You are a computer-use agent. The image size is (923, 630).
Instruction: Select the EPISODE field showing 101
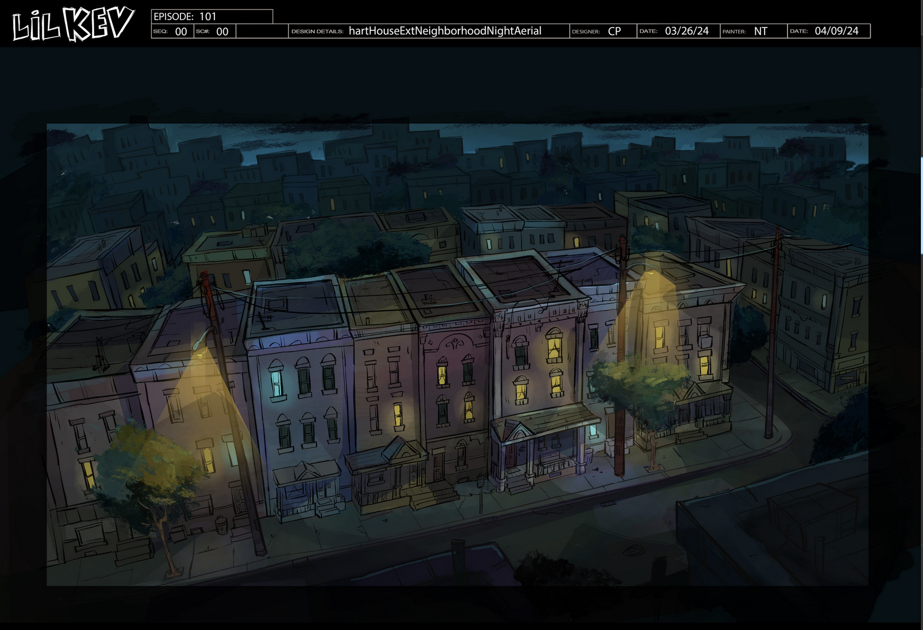[x=212, y=16]
